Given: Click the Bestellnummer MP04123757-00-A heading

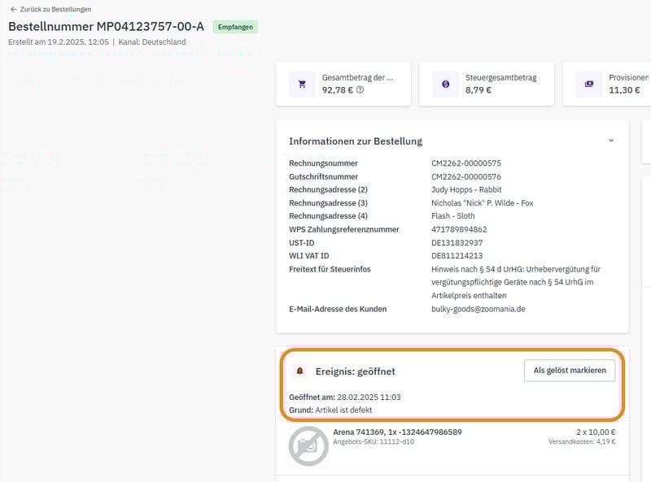Looking at the screenshot, I should (106, 27).
